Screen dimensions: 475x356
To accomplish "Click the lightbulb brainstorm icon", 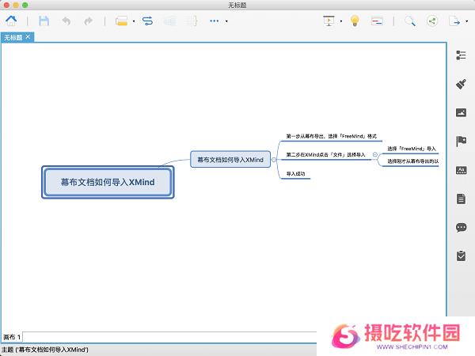I will pyautogui.click(x=355, y=21).
